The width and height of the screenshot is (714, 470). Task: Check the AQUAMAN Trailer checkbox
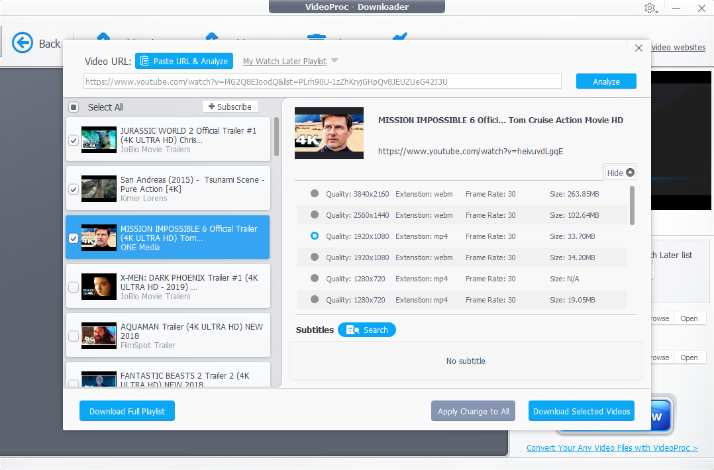click(74, 336)
